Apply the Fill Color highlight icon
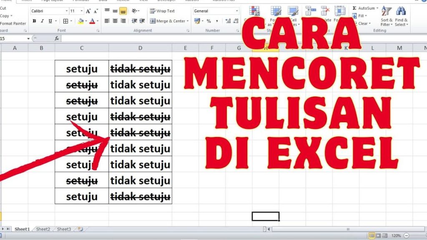The width and height of the screenshot is (427, 240). [80, 21]
